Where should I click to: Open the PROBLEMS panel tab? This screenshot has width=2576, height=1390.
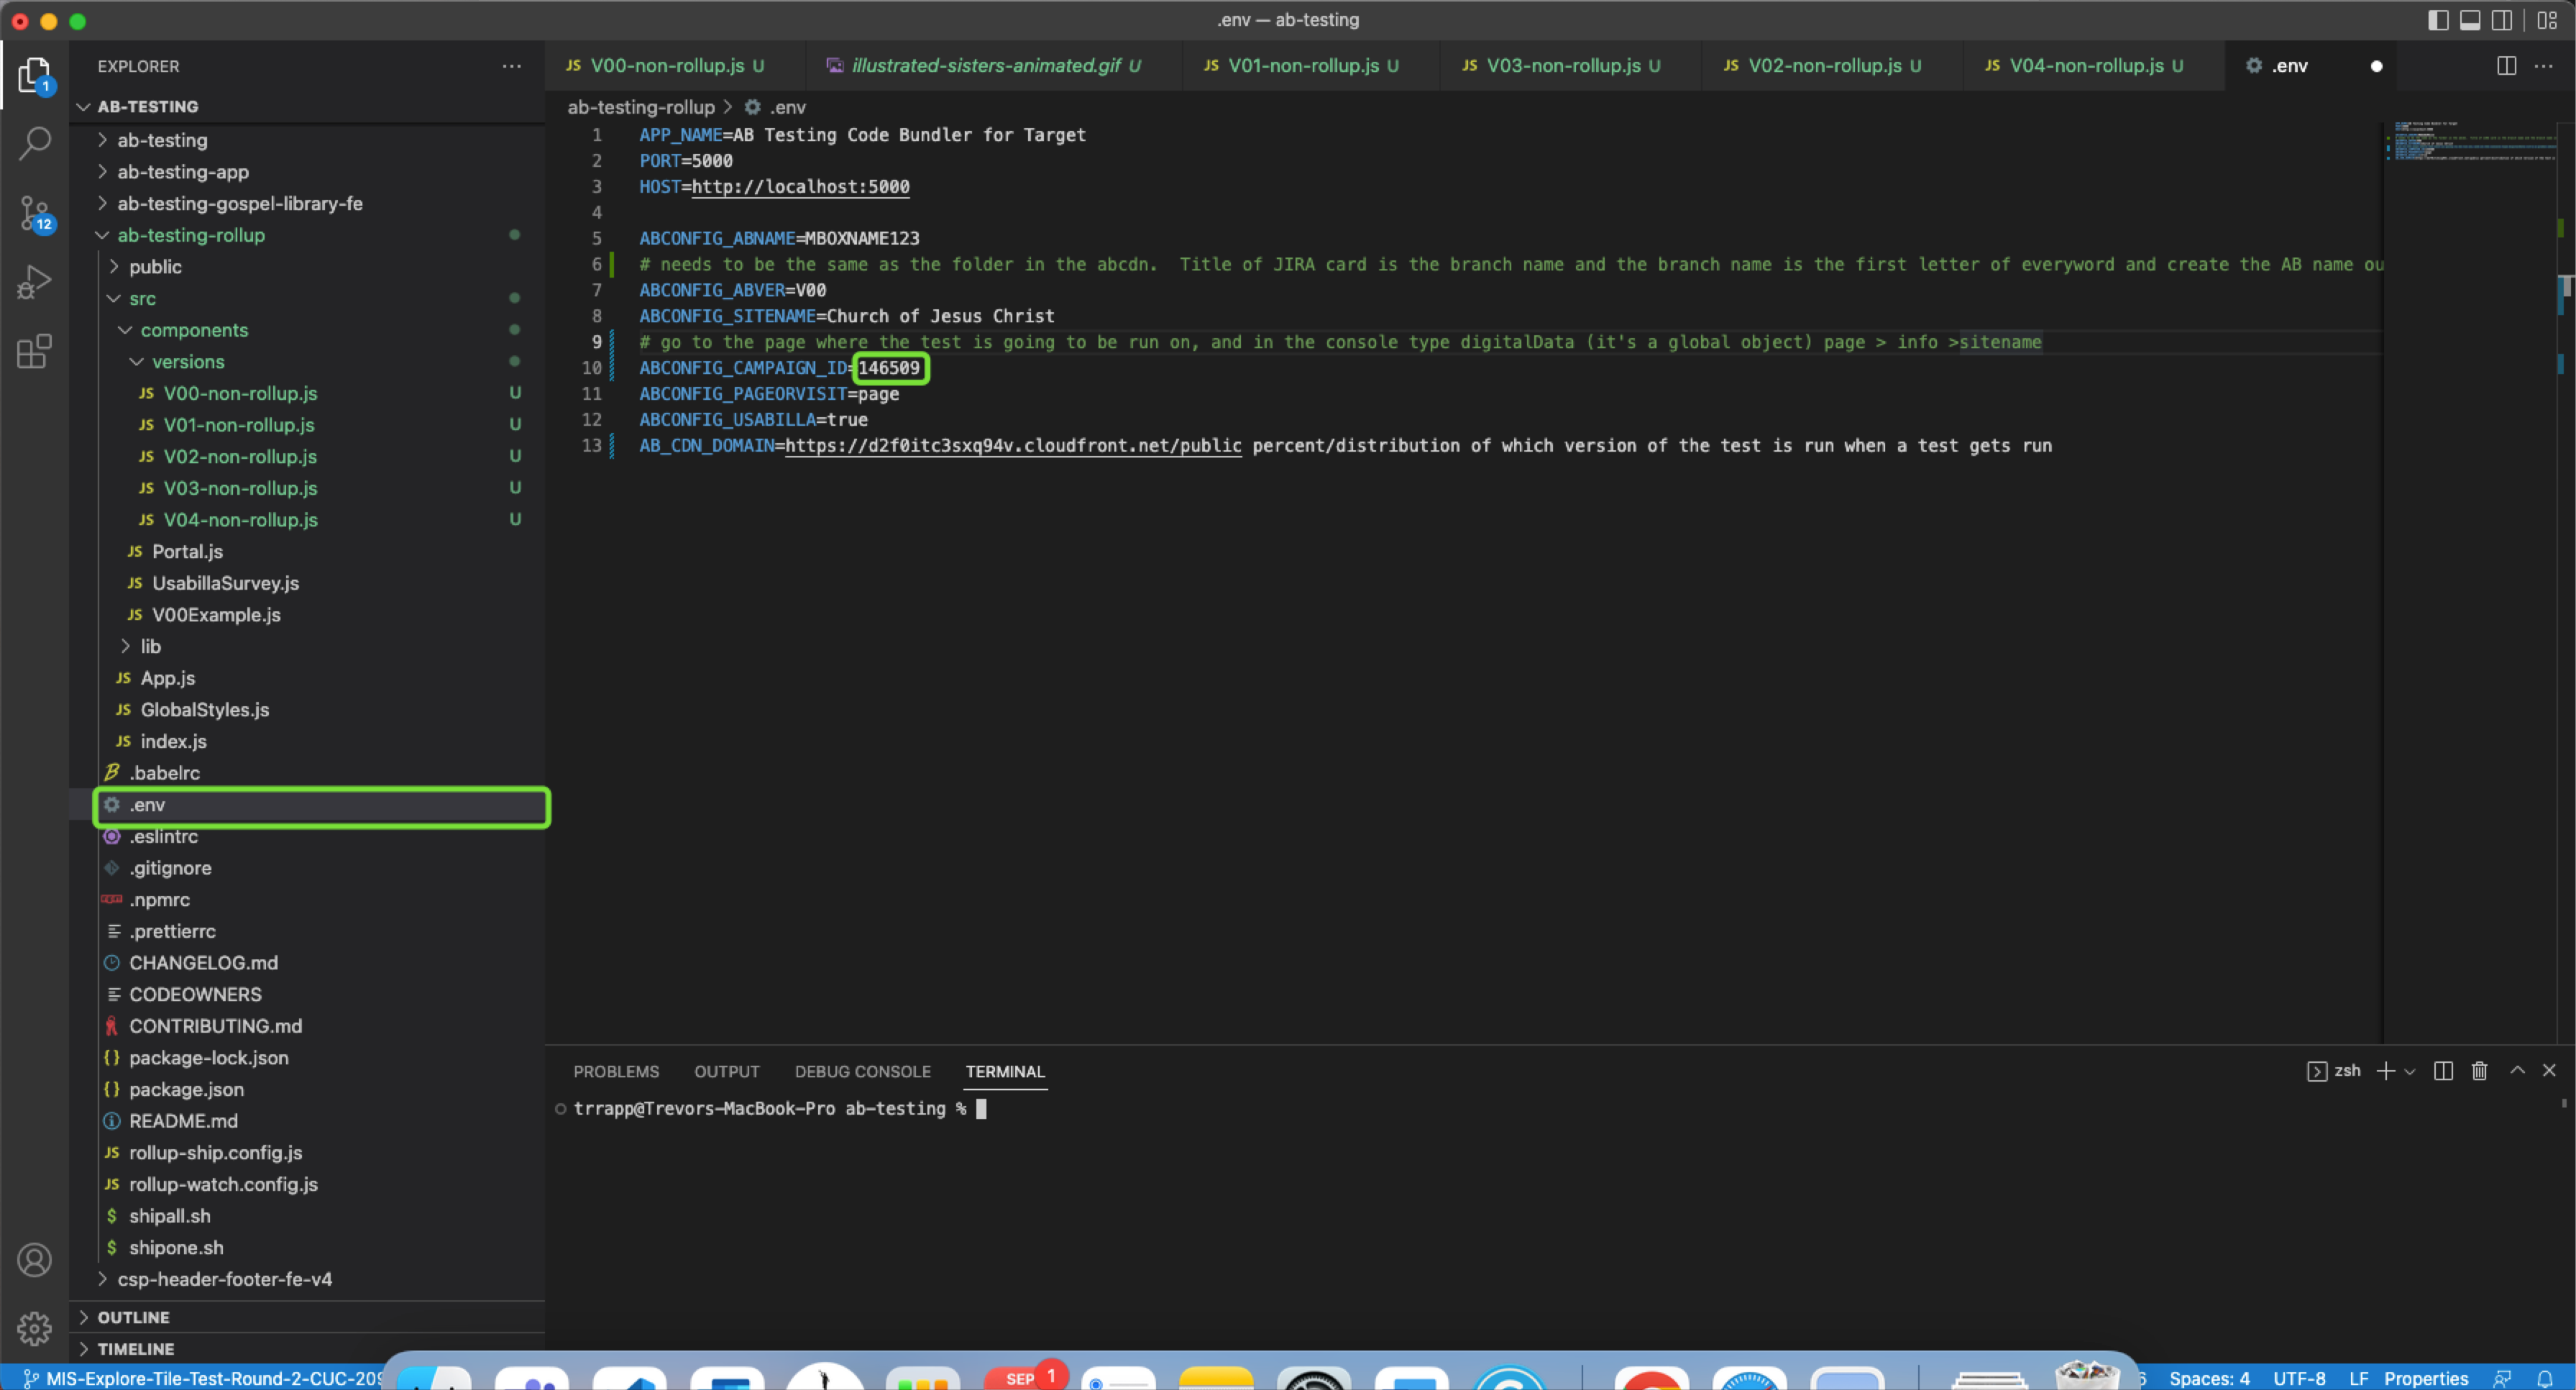(616, 1071)
